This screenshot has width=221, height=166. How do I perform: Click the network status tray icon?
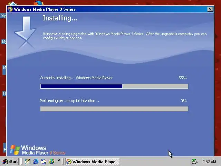[194, 162]
